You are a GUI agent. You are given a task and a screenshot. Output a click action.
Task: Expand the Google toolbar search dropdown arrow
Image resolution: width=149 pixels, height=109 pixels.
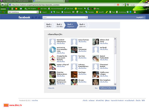coord(38,12)
